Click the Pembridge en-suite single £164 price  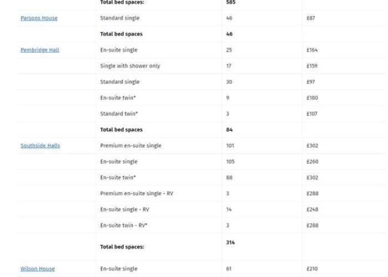tap(312, 50)
